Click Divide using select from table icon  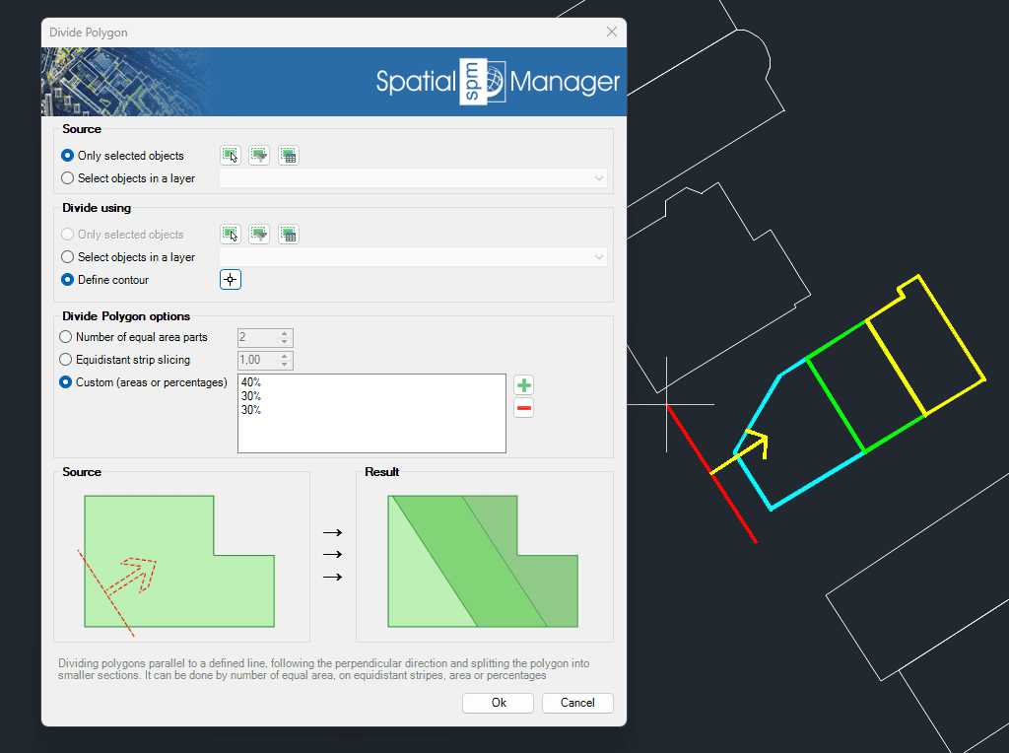pyautogui.click(x=289, y=235)
